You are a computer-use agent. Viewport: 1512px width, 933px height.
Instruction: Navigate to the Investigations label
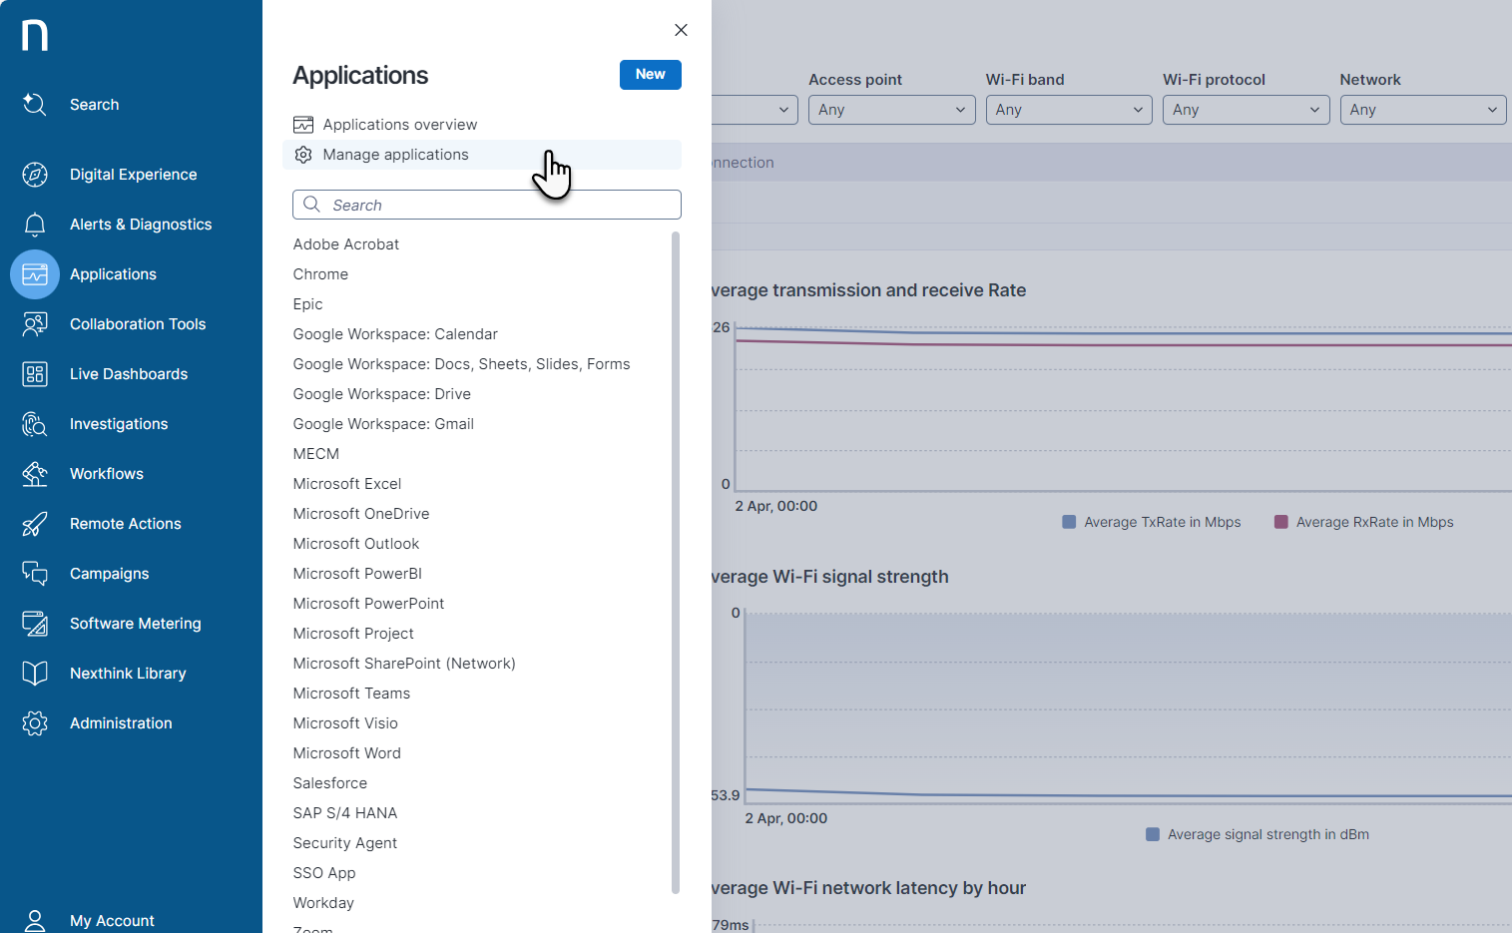point(119,424)
